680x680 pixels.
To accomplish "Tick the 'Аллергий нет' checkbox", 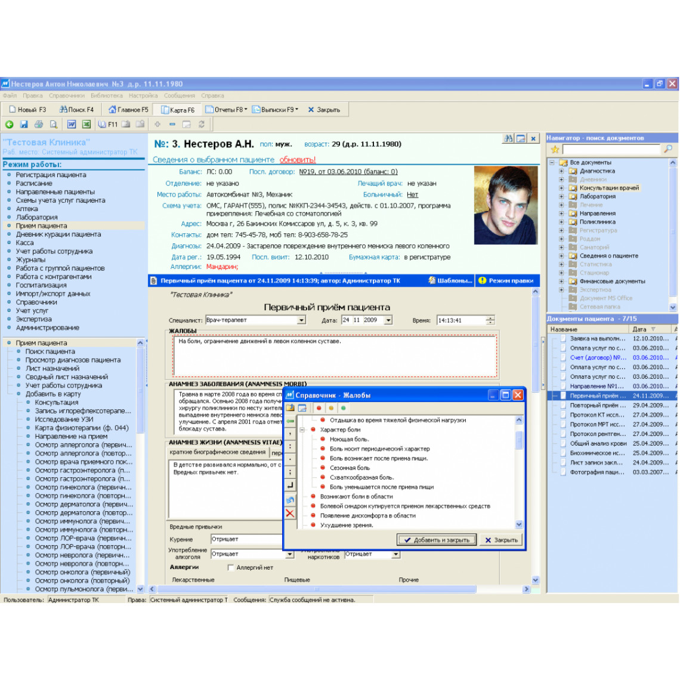I will click(231, 567).
